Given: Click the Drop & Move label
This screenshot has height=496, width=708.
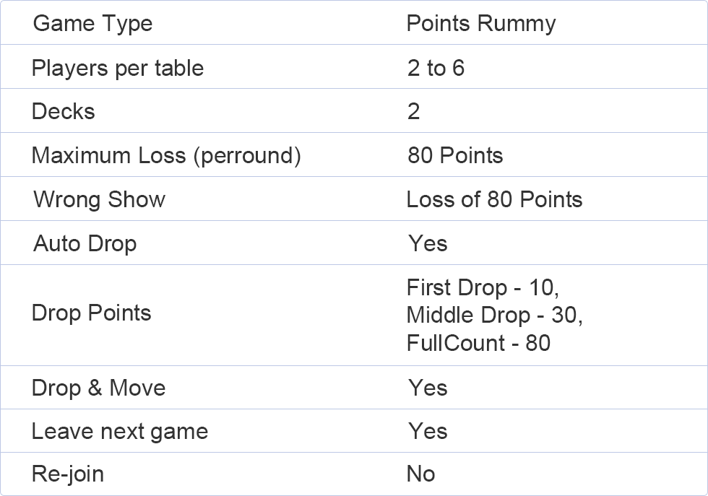Looking at the screenshot, I should click(98, 388).
